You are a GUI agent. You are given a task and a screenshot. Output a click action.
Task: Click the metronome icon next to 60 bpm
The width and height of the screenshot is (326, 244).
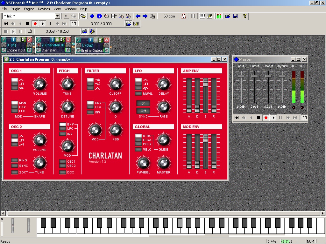coord(184,16)
